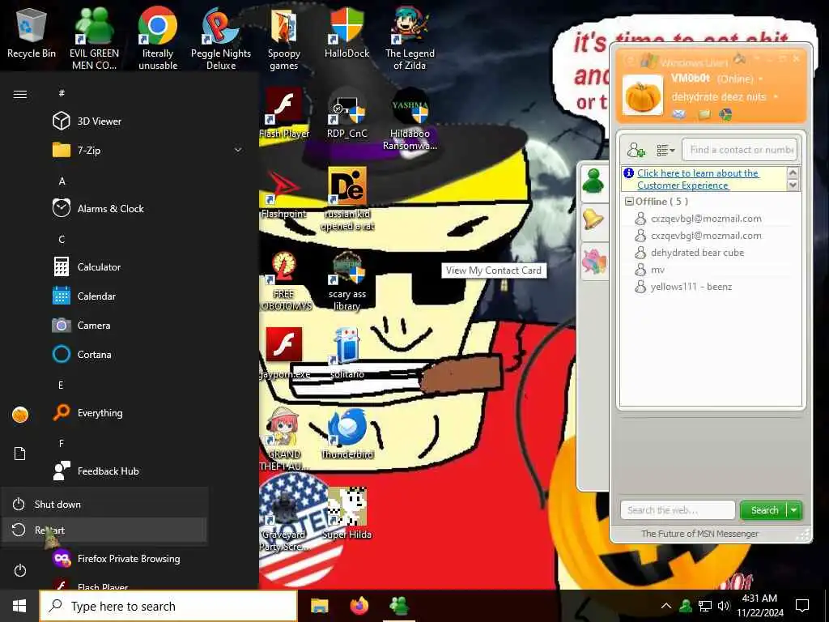Select the colorful butterfly tab in Messenger sidebar
Viewport: 829px width, 622px height.
(x=593, y=262)
